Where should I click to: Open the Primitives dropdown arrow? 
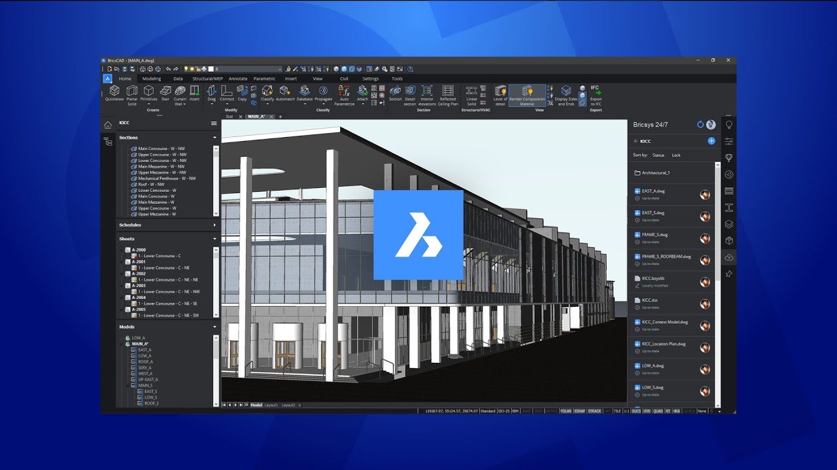[x=148, y=104]
